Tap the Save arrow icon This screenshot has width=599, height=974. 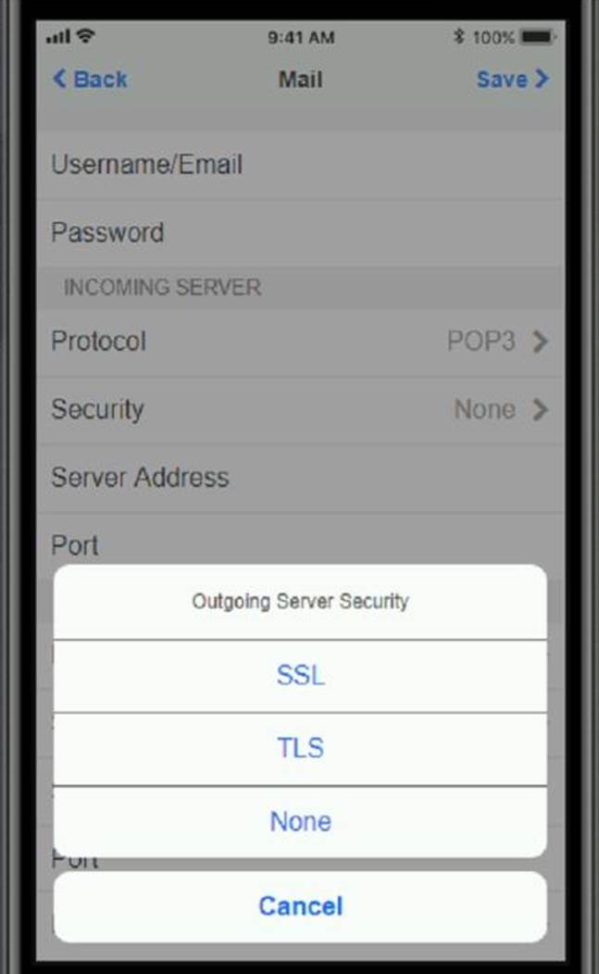[x=542, y=79]
